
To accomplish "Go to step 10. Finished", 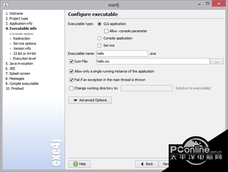I will [15, 88].
